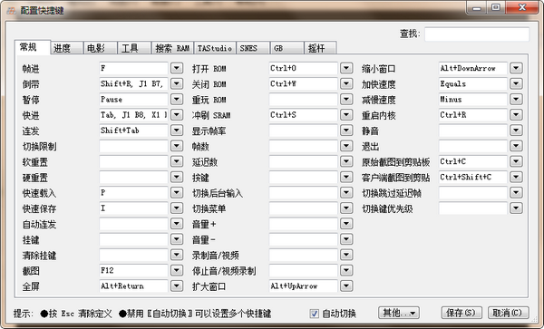Open dropdown arrow for 快速载入
544x329 pixels.
(x=177, y=193)
